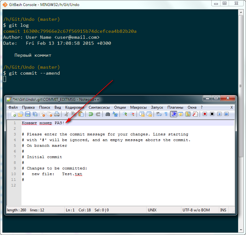This screenshot has height=235, width=246.
Task: Click the Redo arrow icon
Action: click(98, 114)
